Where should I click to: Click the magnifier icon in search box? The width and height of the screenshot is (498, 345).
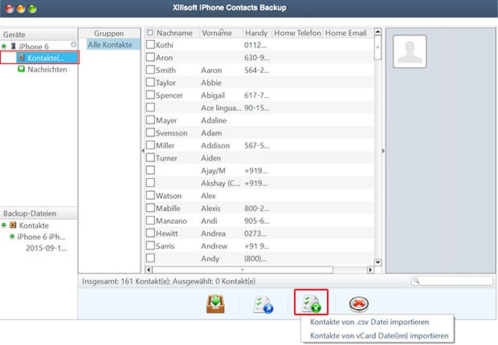click(416, 281)
